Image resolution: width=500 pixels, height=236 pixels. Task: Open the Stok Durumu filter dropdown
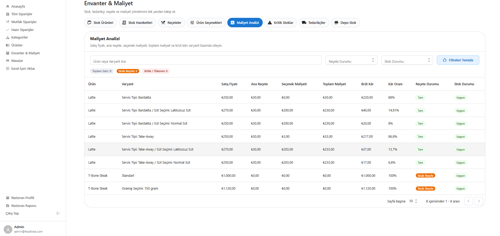[407, 60]
